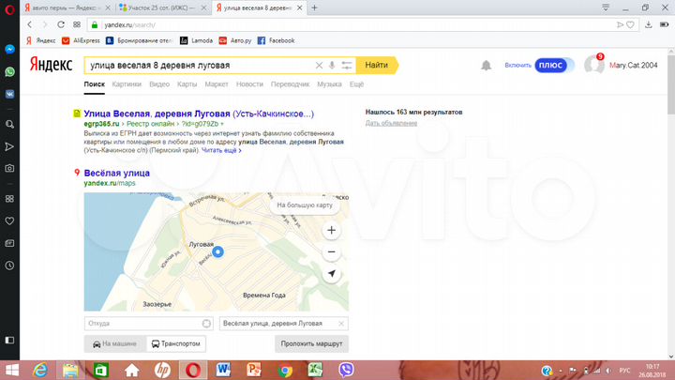The image size is (675, 380).
Task: Open Messenger in Opera sidebar
Action: (9, 49)
